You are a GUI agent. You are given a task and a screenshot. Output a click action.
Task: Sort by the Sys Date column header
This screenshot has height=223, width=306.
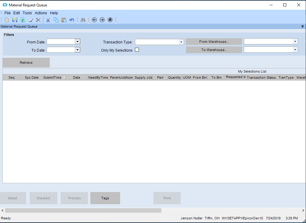(32, 77)
